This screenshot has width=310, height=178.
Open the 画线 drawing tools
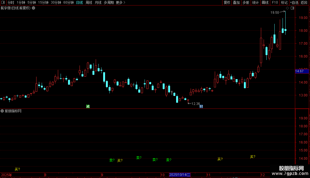(265, 2)
